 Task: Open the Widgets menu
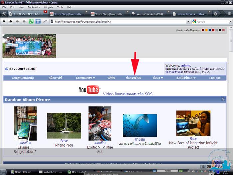coord(48,7)
